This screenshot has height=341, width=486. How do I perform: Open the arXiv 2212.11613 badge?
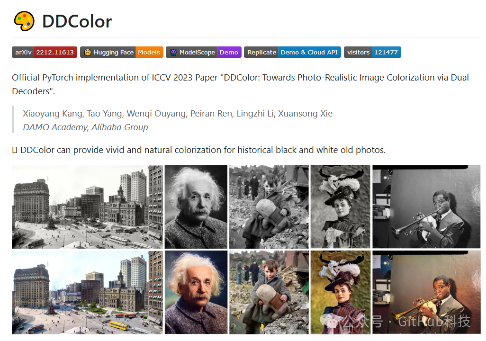pos(45,52)
